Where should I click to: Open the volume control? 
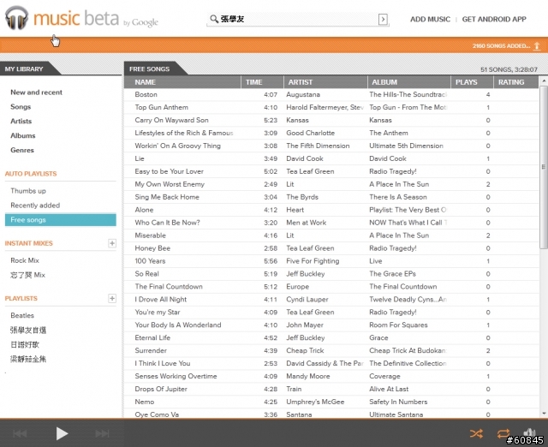[529, 432]
